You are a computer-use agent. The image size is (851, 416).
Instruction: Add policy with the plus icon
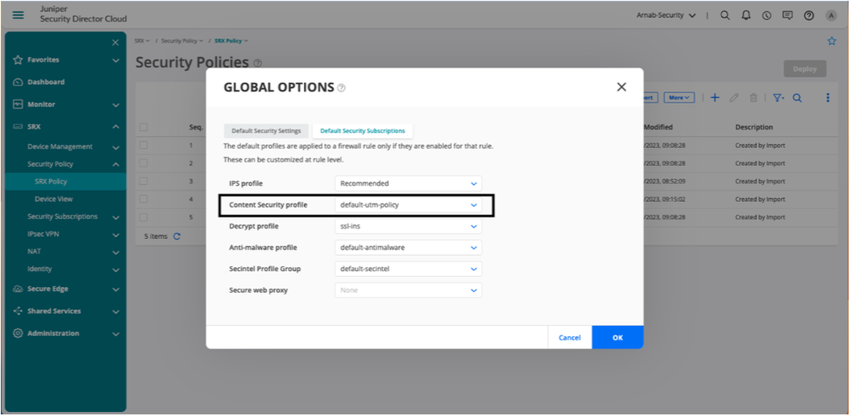[x=714, y=97]
